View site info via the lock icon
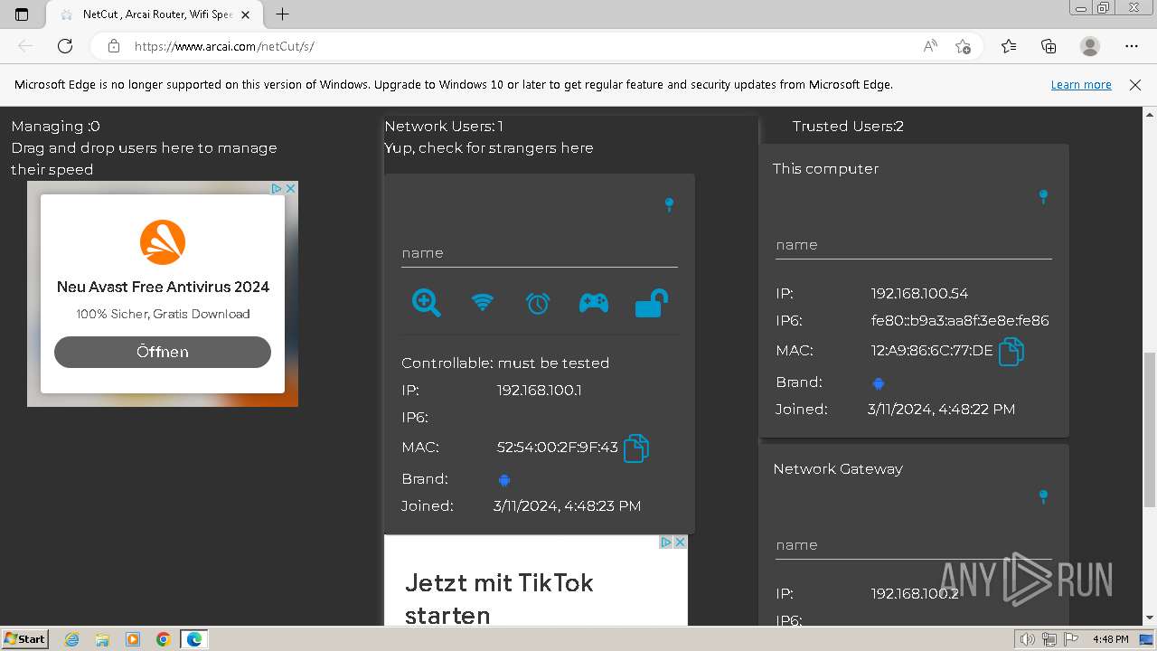 [x=113, y=46]
